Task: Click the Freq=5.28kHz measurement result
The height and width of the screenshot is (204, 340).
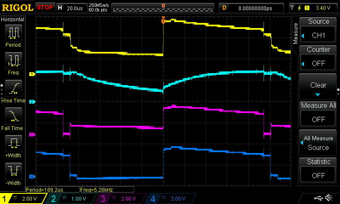Action: [107, 190]
